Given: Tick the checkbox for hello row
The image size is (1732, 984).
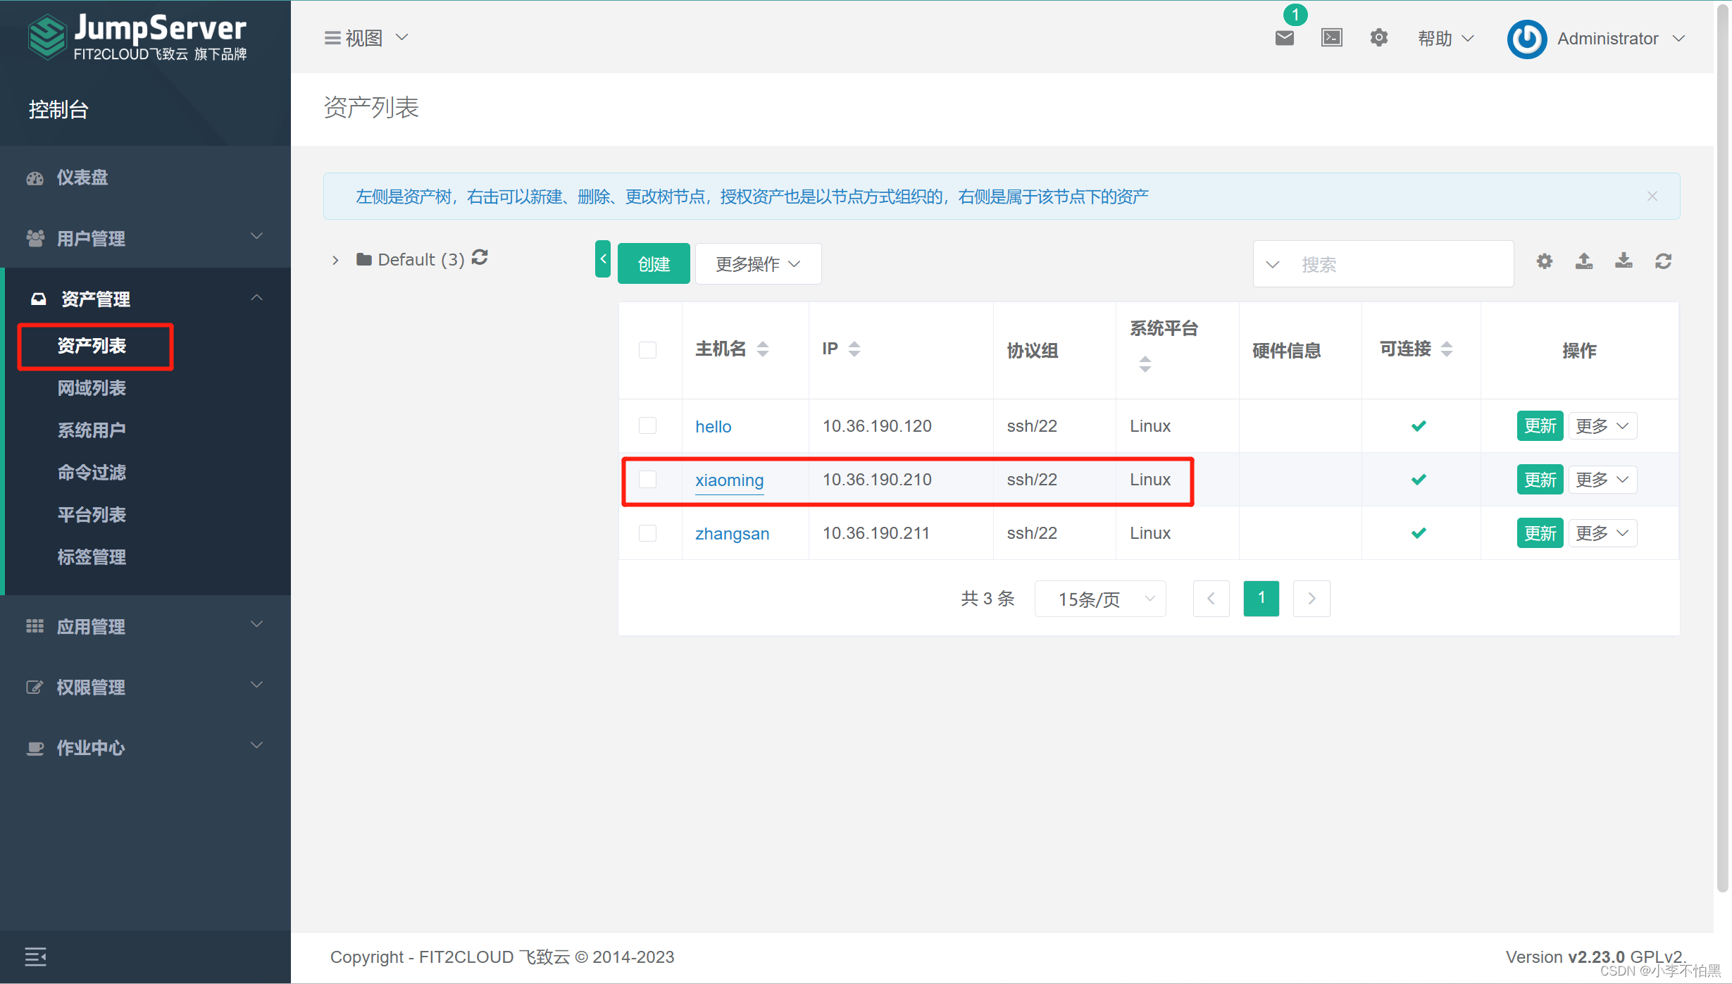Looking at the screenshot, I should [x=647, y=425].
